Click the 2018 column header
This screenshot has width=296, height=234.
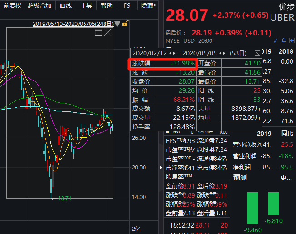(286, 51)
